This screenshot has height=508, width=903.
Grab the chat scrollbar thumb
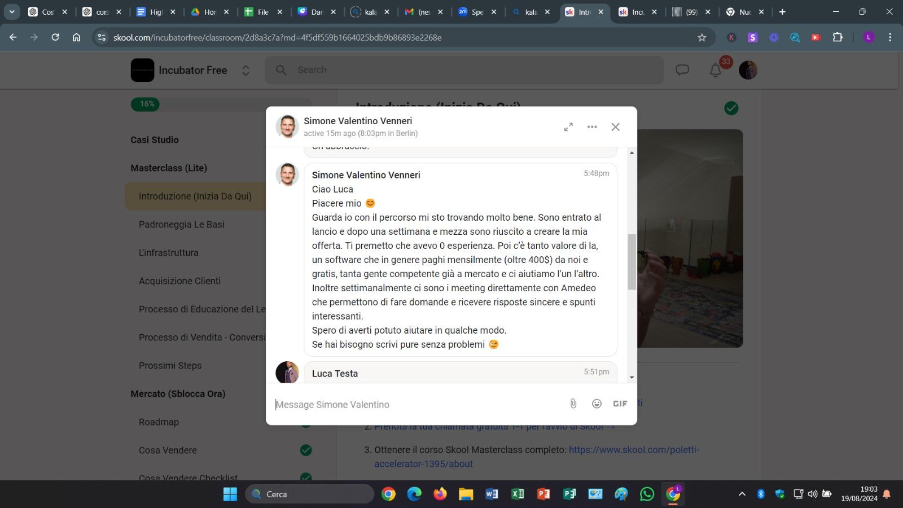tap(632, 262)
